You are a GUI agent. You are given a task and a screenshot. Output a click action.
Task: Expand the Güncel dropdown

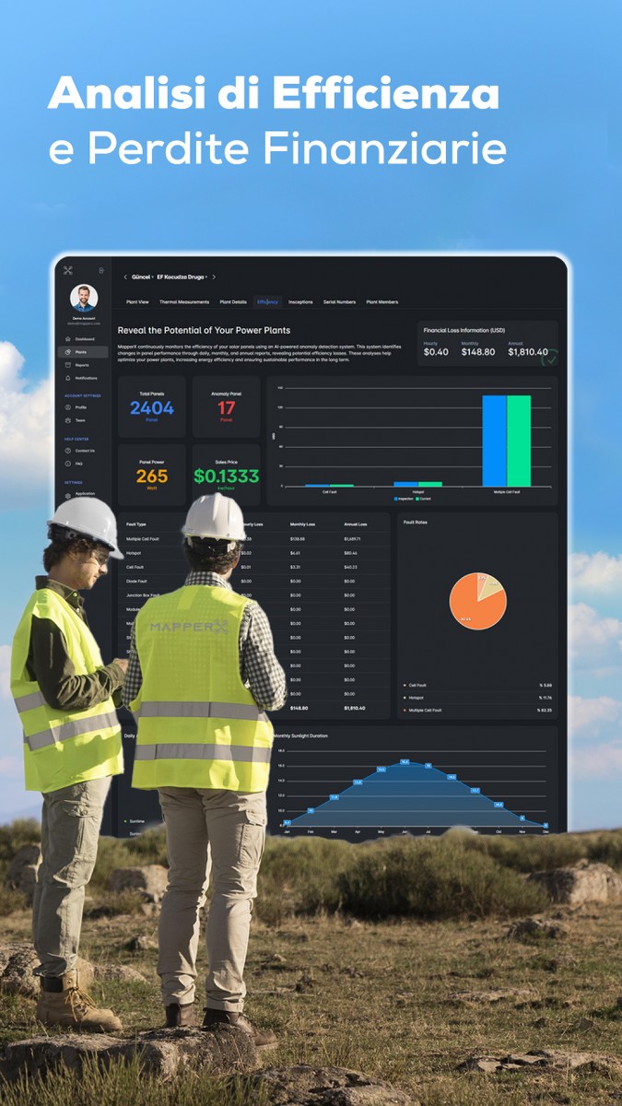143,276
